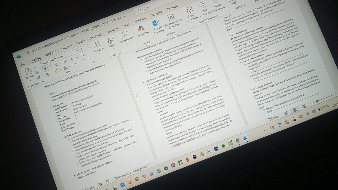Open the font color dropdown arrow

(x=69, y=66)
